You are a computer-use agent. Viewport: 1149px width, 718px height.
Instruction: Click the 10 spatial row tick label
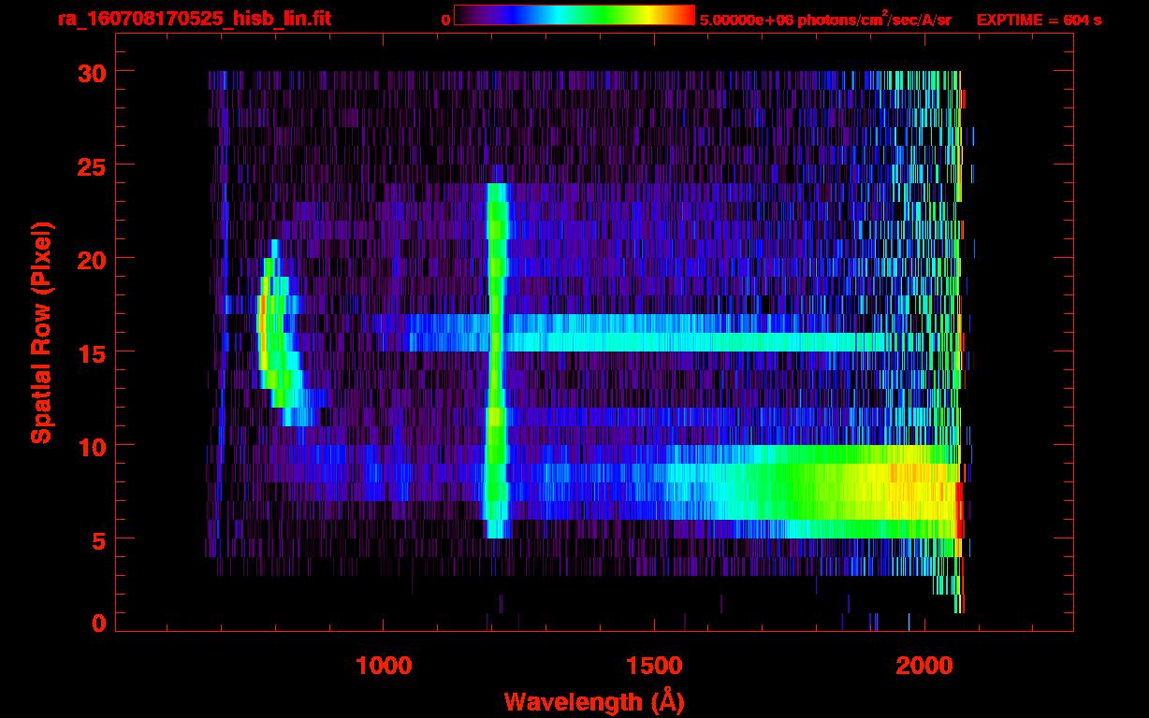tap(92, 446)
